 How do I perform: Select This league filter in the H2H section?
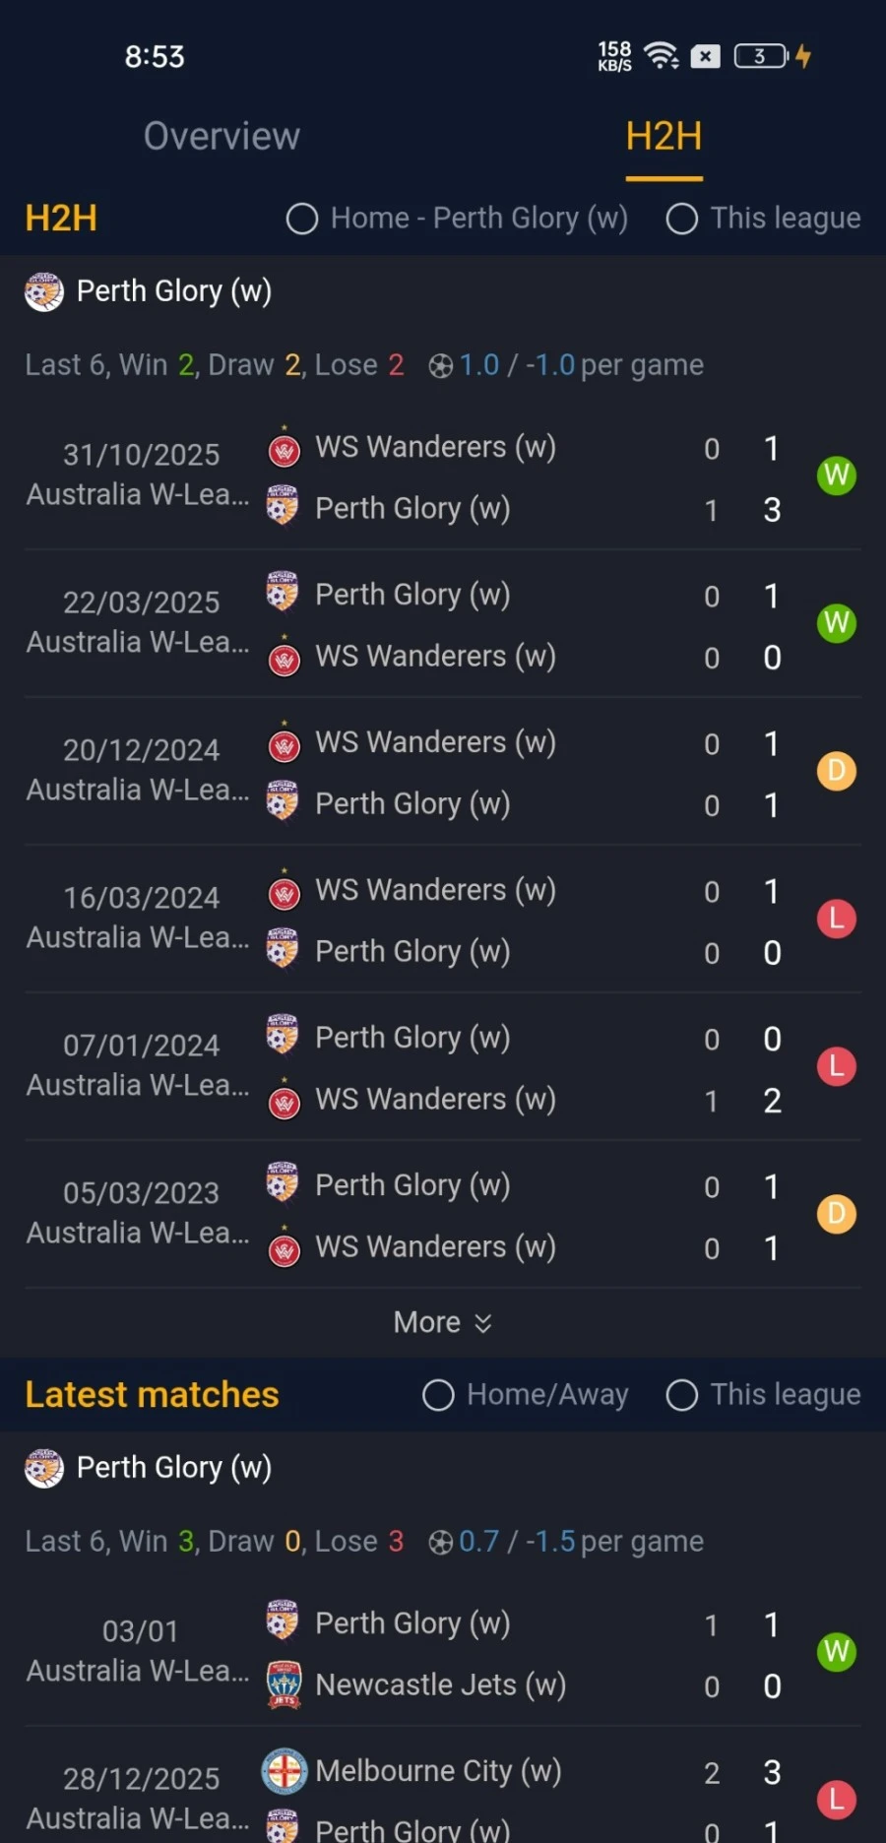pos(682,219)
